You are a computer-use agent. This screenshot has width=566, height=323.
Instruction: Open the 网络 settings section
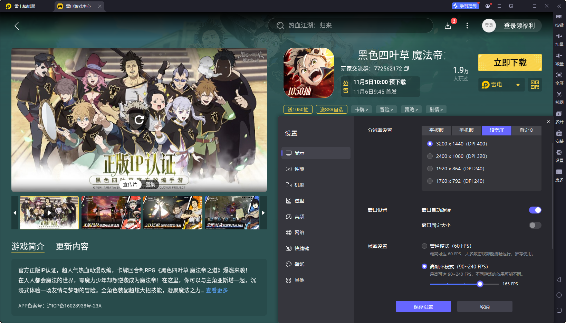(299, 232)
